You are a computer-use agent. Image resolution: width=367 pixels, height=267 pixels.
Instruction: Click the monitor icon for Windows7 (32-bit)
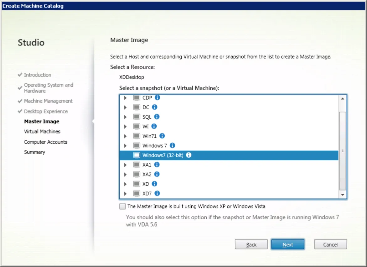(137, 155)
